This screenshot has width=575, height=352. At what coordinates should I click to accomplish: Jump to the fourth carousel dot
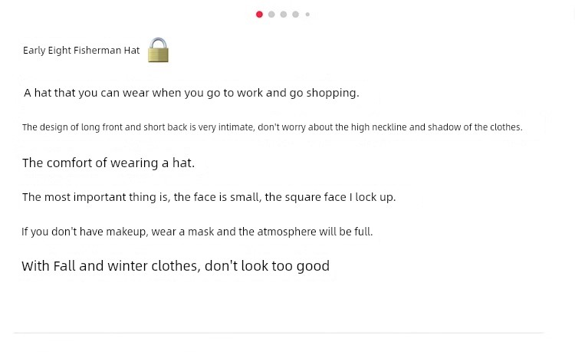click(x=296, y=15)
